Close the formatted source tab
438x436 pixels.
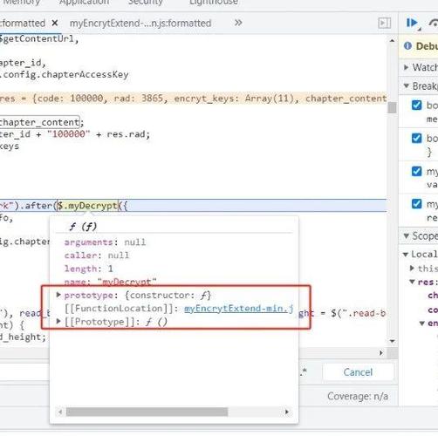tap(54, 23)
